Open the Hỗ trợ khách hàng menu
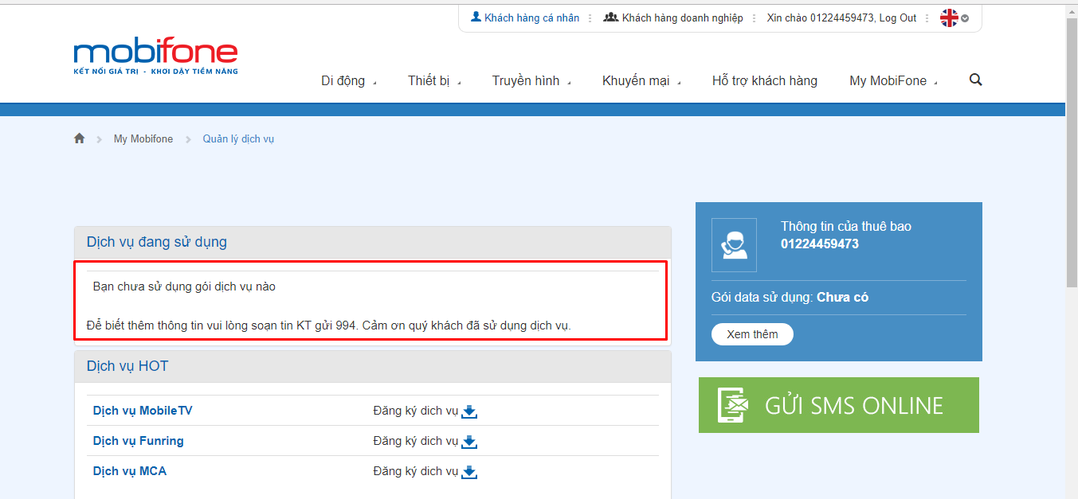The width and height of the screenshot is (1078, 499). (765, 80)
